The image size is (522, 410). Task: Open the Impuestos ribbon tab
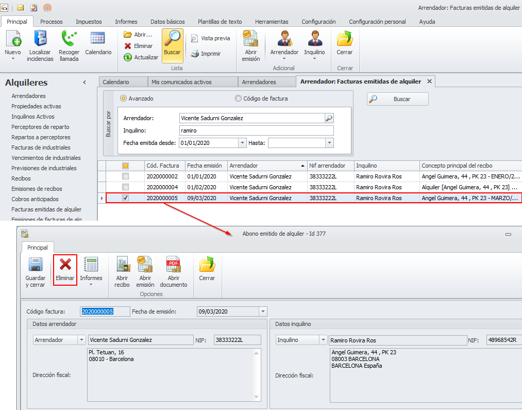(x=89, y=22)
